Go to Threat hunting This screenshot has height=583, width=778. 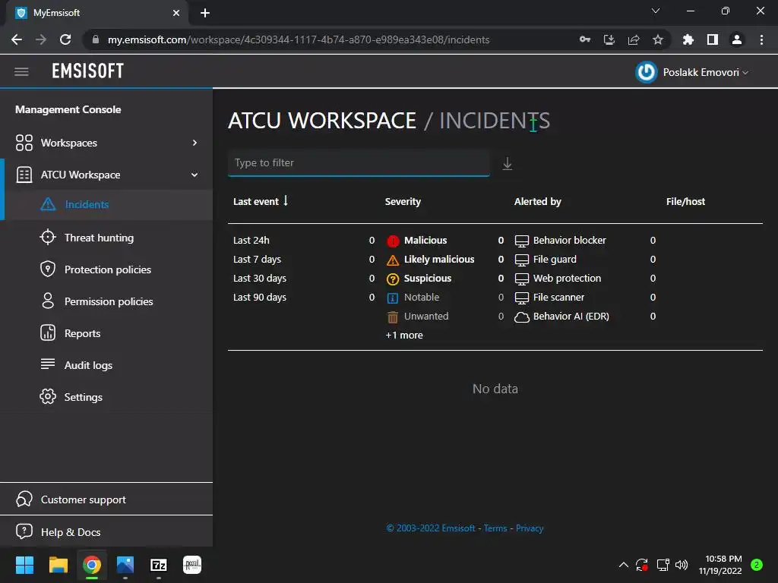[x=99, y=238]
